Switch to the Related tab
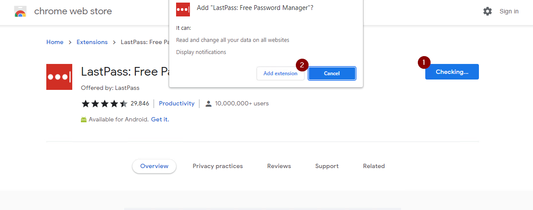The image size is (533, 210). [374, 166]
